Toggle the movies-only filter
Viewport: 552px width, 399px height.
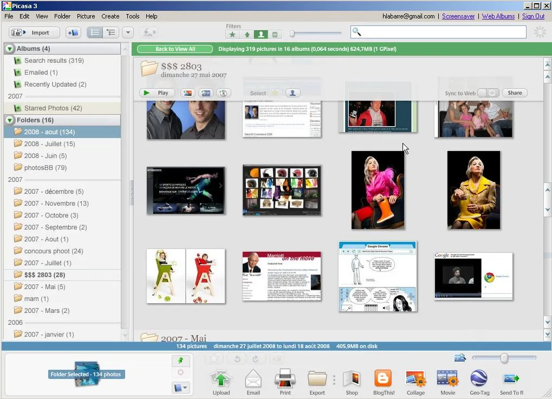point(275,34)
